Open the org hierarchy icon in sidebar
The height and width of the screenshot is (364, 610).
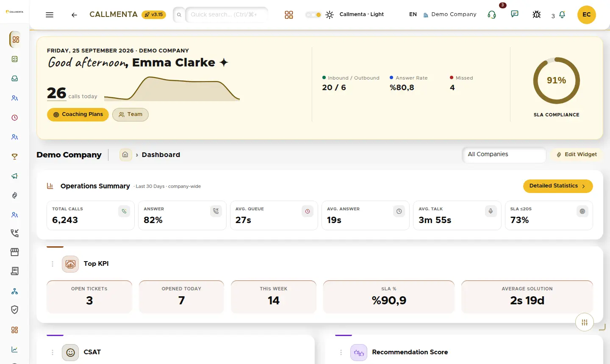[15, 291]
